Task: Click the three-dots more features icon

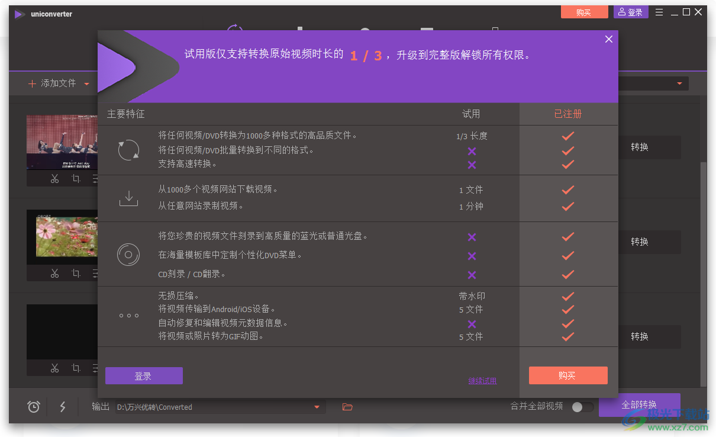Action: [128, 316]
